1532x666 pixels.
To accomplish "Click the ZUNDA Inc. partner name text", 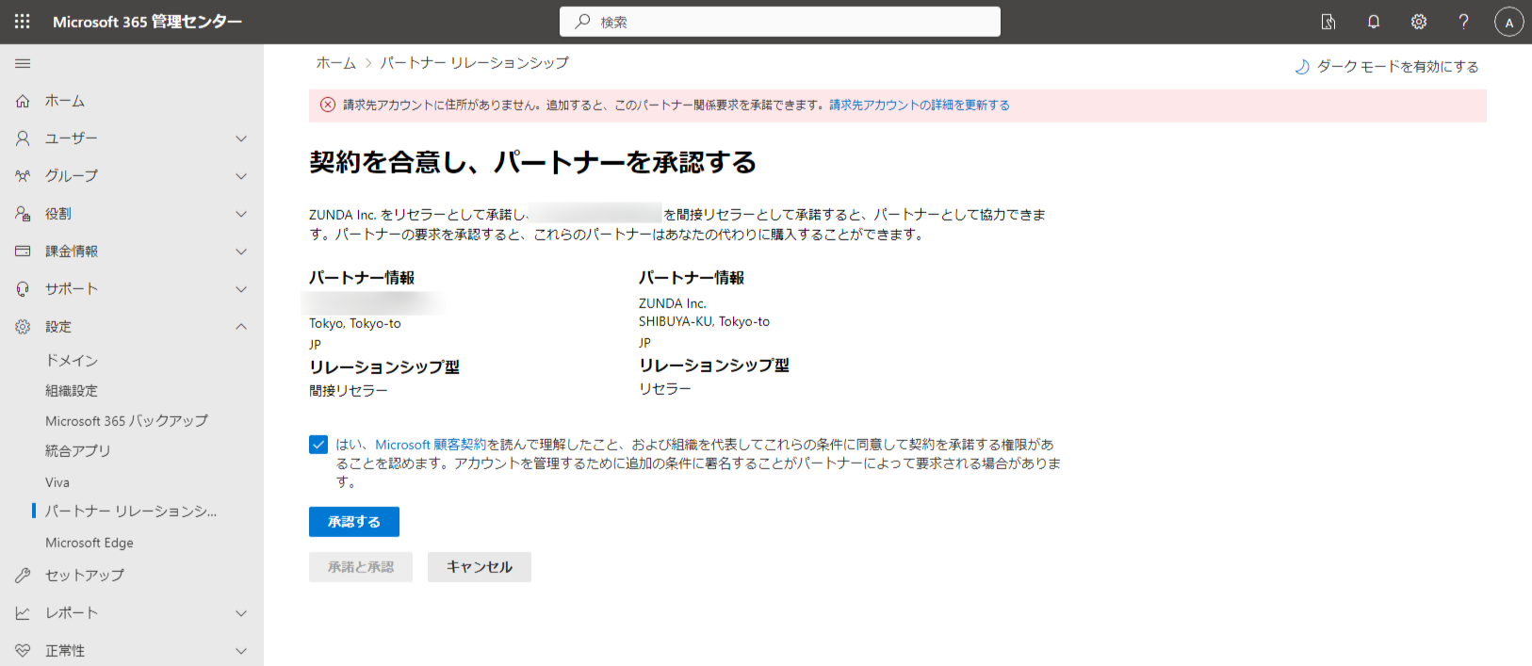I will (673, 303).
